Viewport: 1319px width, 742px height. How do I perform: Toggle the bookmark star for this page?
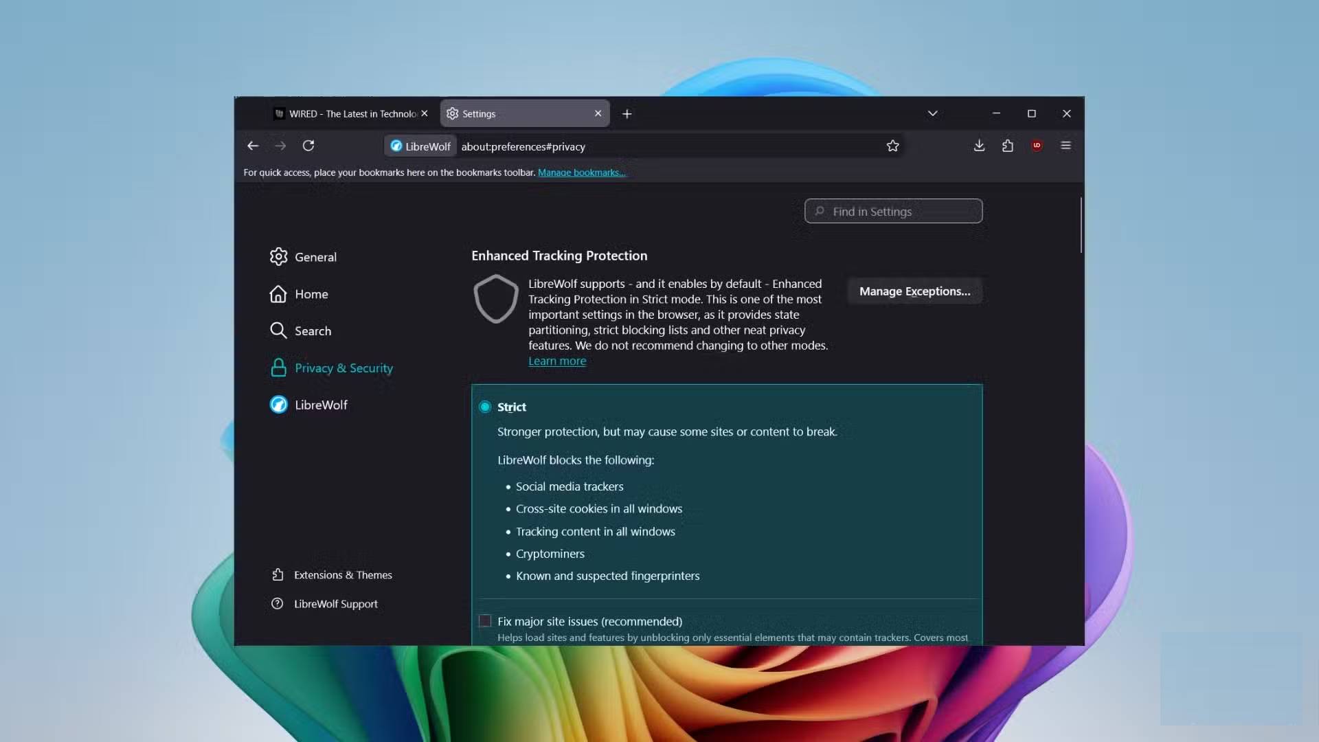point(892,146)
